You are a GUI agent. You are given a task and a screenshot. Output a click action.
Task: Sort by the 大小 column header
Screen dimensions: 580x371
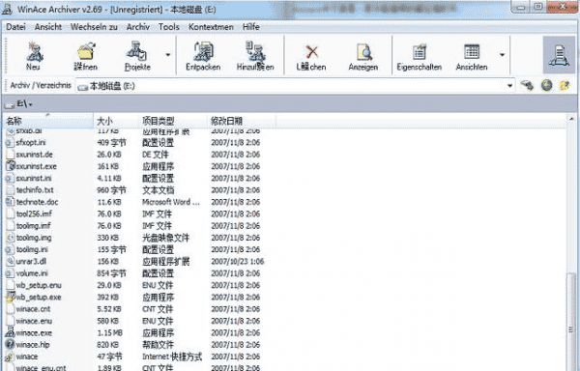pyautogui.click(x=116, y=121)
